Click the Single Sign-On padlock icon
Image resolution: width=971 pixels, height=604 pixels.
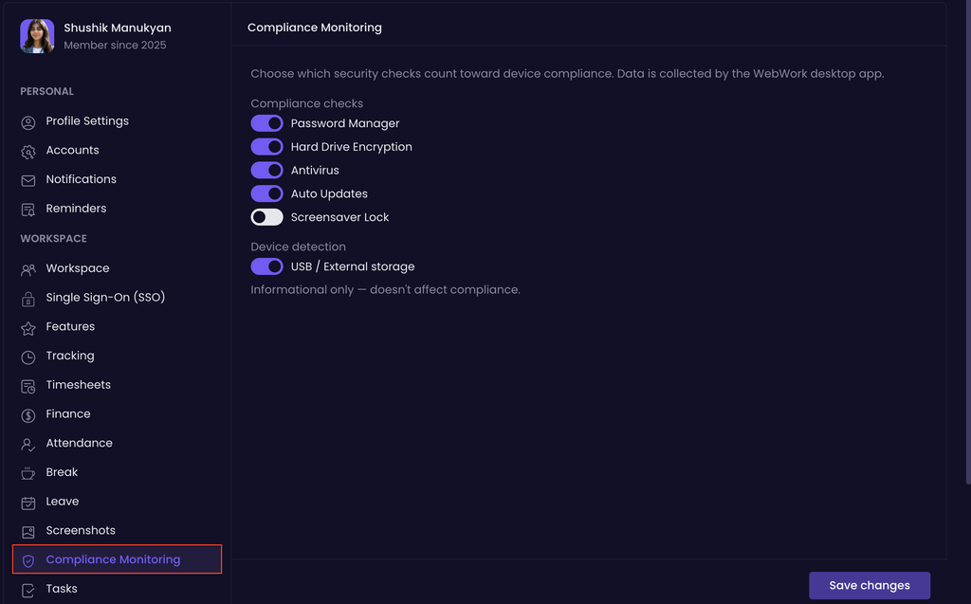coord(27,300)
